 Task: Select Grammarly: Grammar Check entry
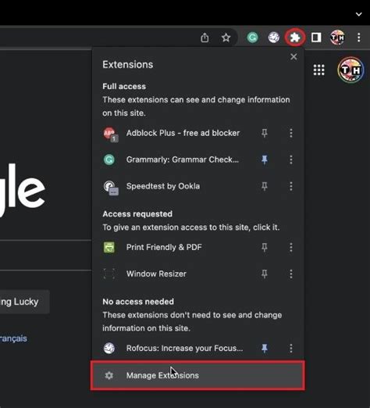[x=183, y=159]
